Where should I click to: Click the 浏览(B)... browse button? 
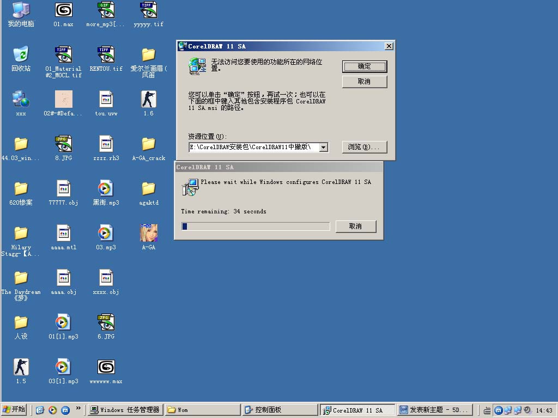(365, 147)
